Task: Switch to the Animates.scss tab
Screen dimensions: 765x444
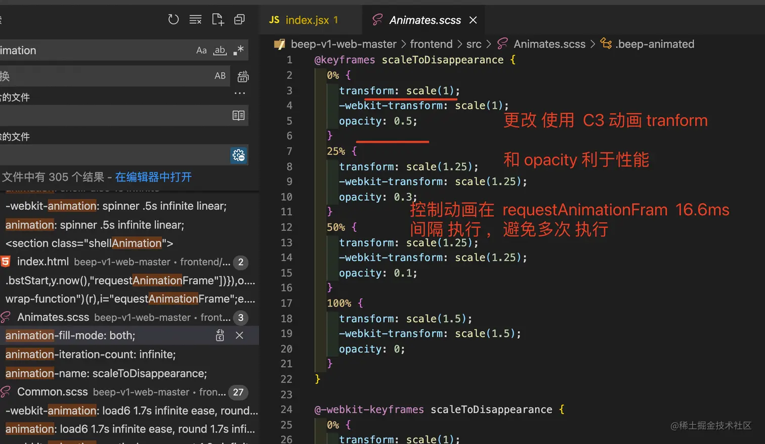Action: pos(424,20)
